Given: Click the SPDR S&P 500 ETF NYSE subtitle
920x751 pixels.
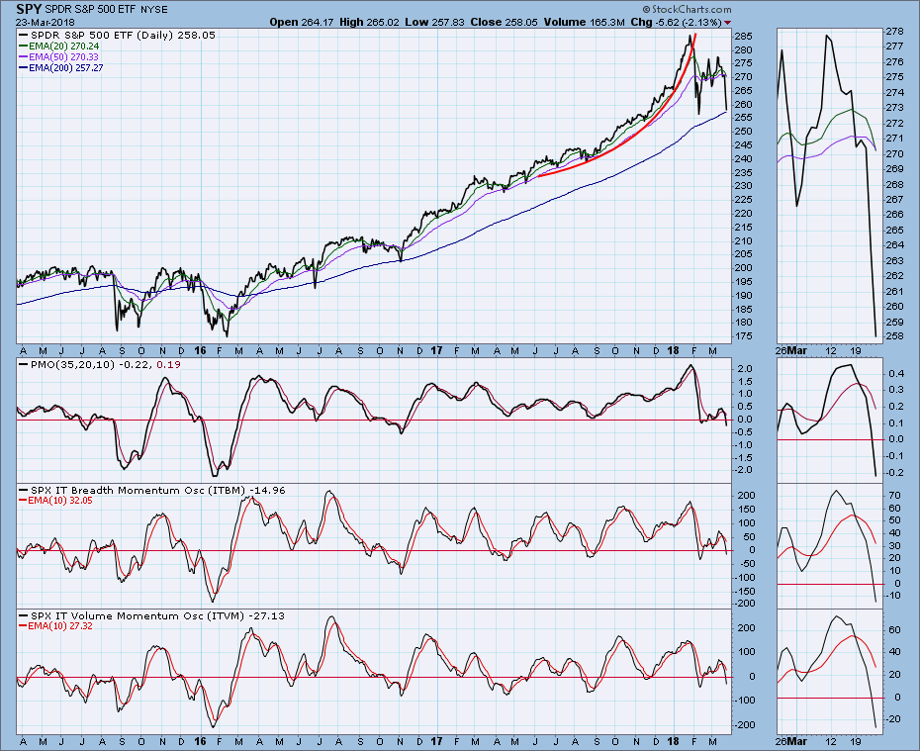Looking at the screenshot, I should pos(106,10).
